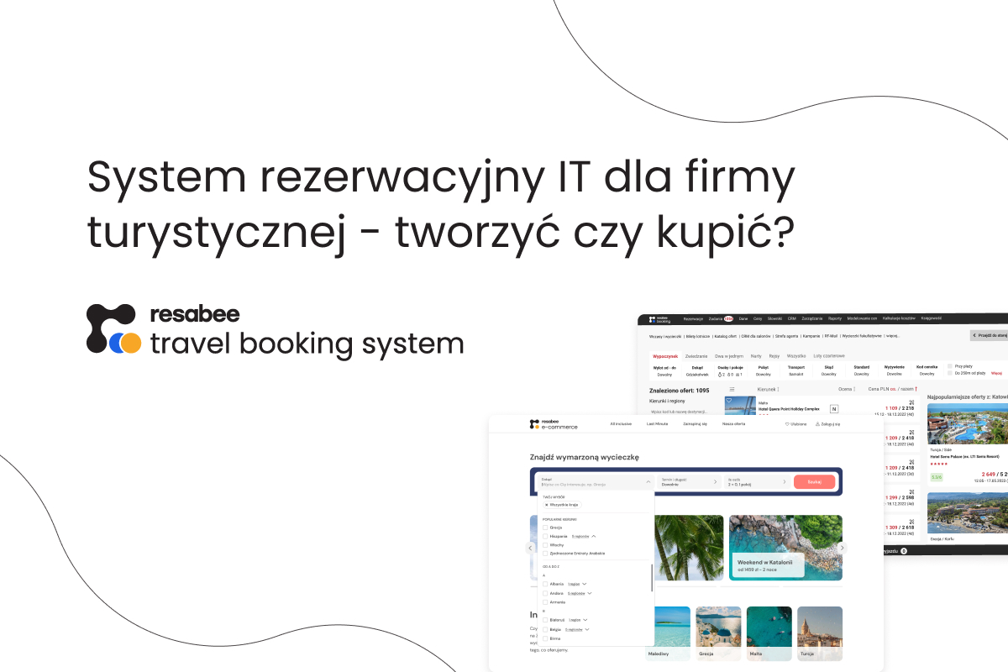Image resolution: width=1008 pixels, height=672 pixels.
Task: Open the Last Minute menu item
Action: pyautogui.click(x=657, y=424)
